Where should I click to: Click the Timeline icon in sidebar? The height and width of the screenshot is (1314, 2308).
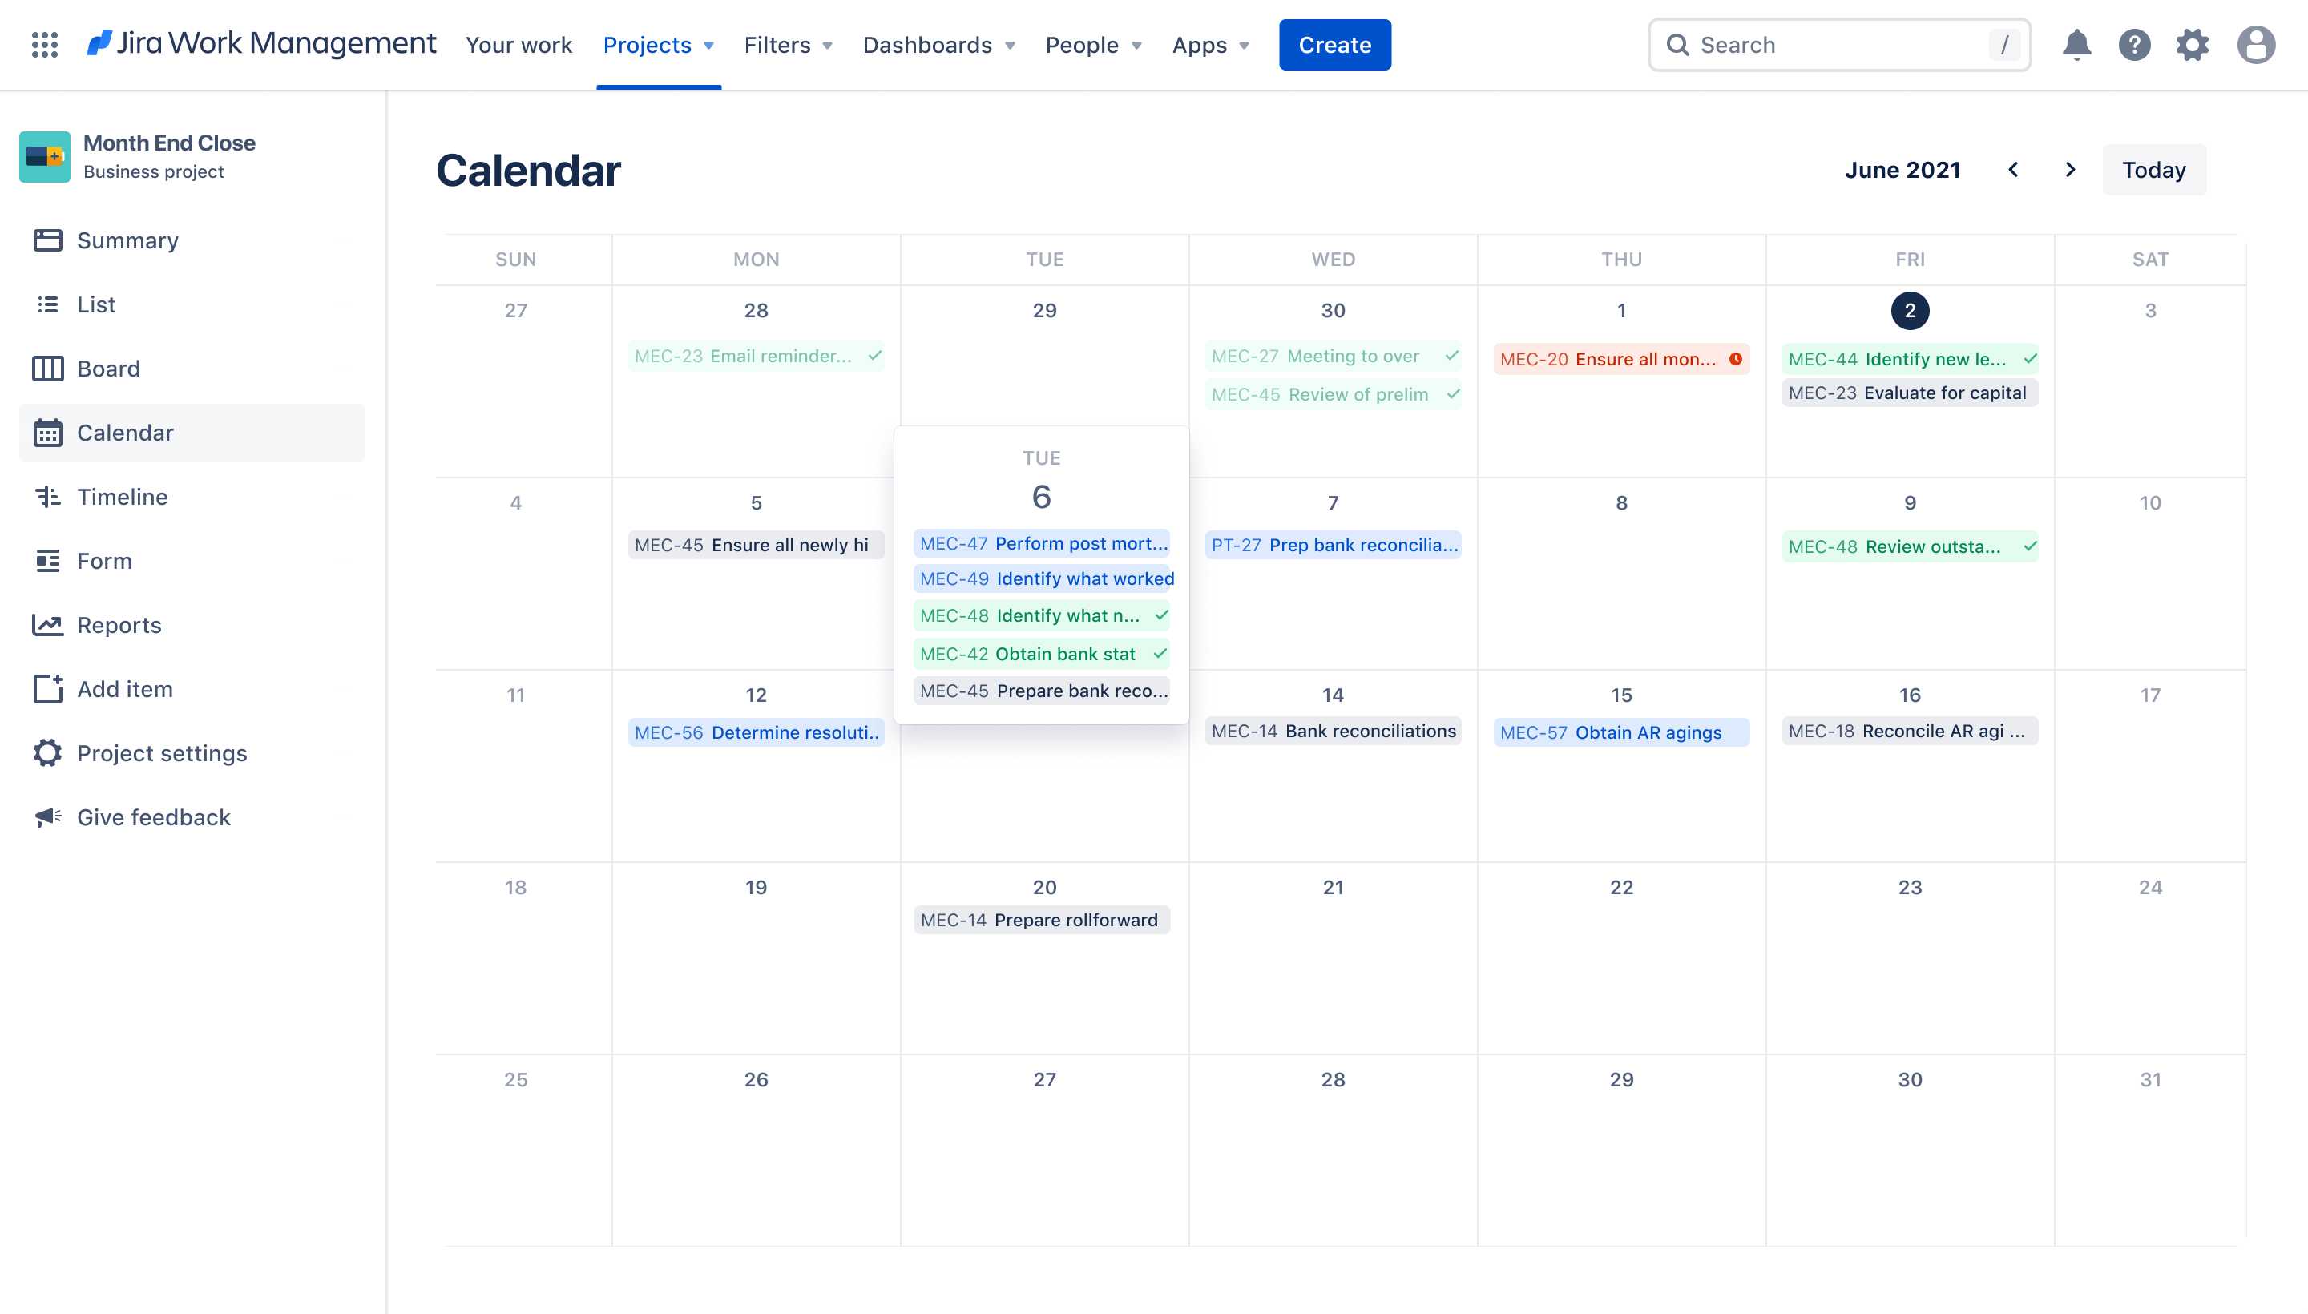click(x=46, y=496)
